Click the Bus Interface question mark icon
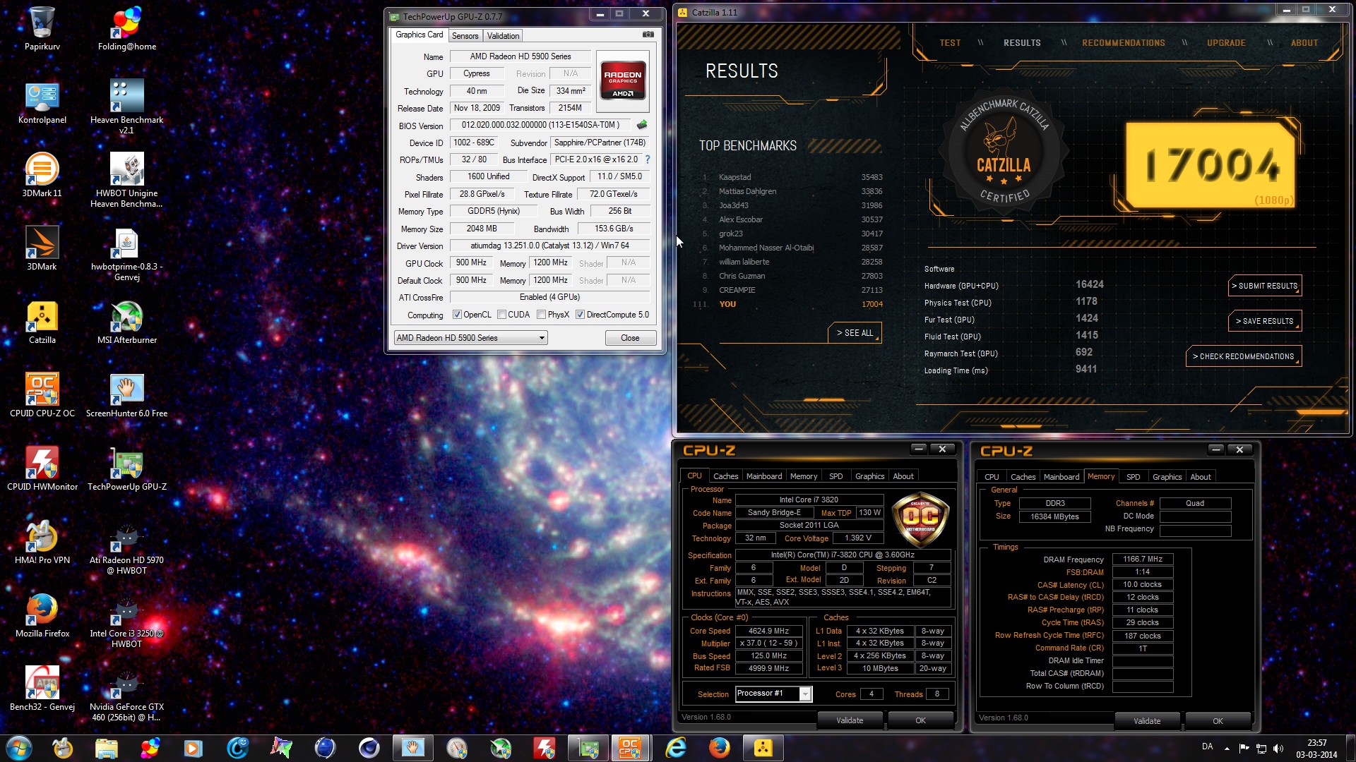This screenshot has width=1356, height=762. (647, 159)
